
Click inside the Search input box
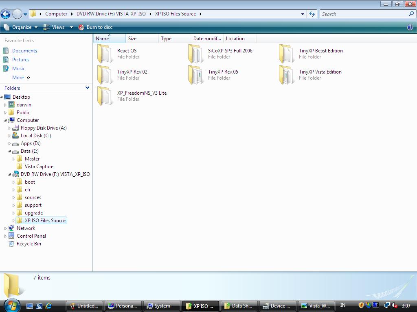point(363,14)
